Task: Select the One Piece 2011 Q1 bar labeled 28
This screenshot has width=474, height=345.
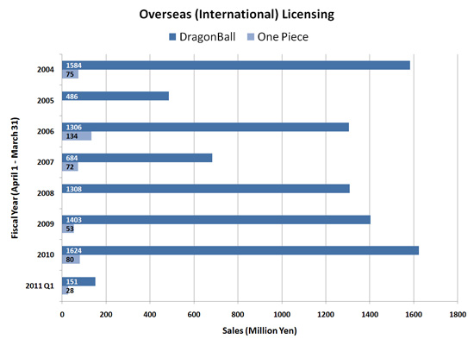Action: (x=65, y=291)
